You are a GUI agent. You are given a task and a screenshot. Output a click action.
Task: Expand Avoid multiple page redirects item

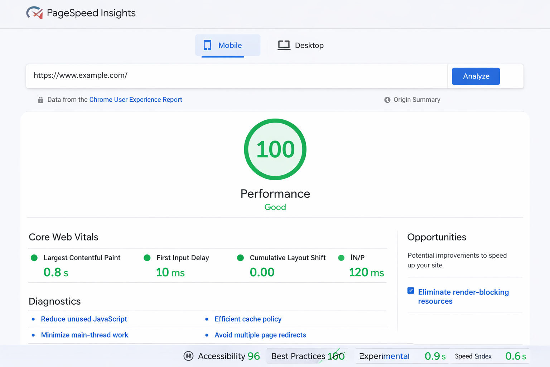point(260,335)
